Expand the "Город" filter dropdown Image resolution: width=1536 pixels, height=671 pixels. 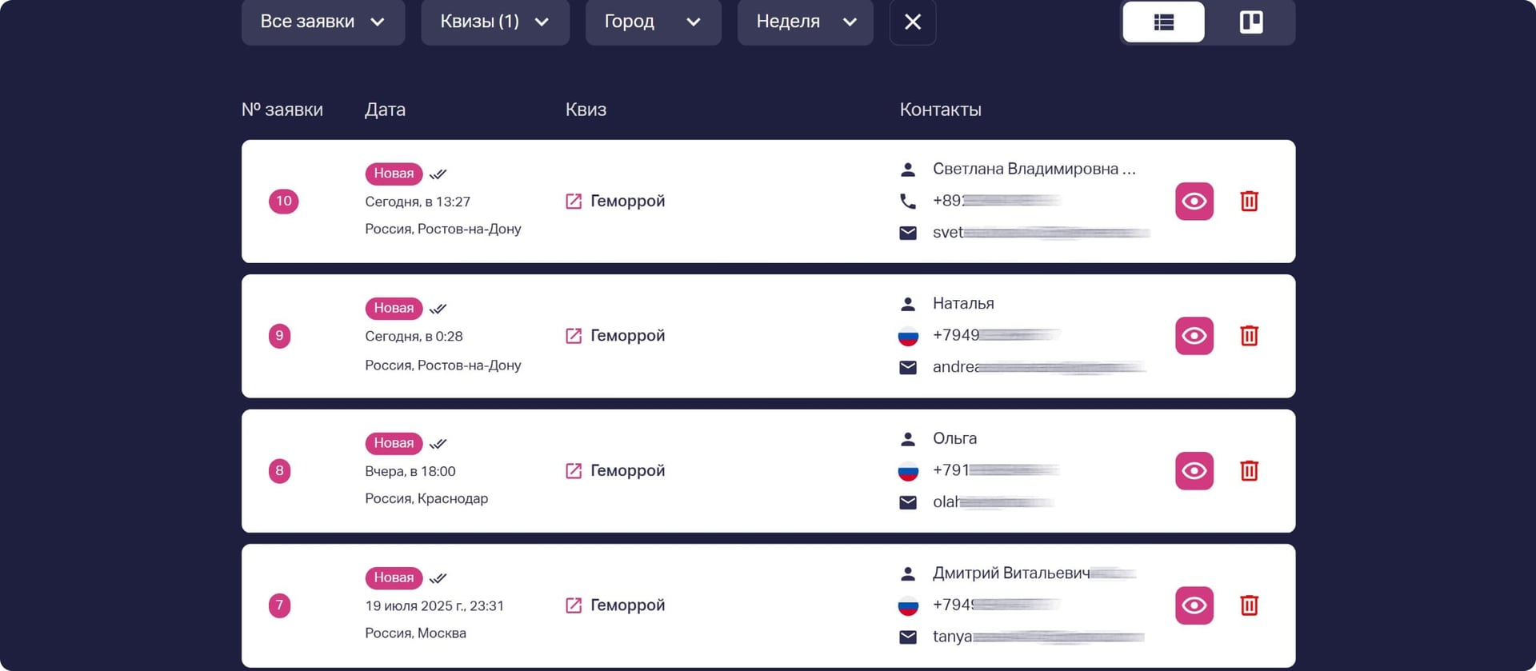tap(653, 22)
